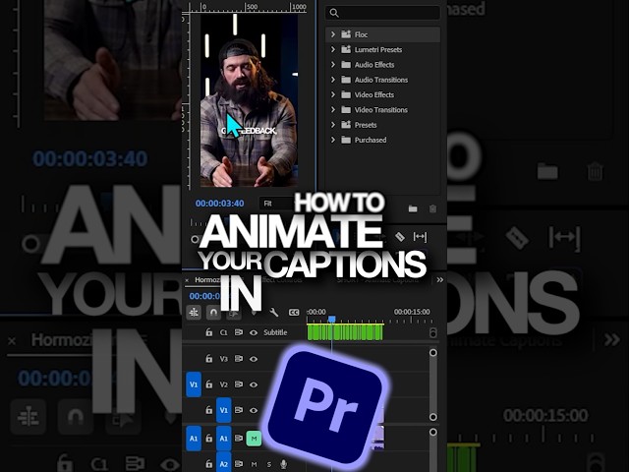Toggle sync lock on V3 track
Viewport: 629px width, 472px height.
click(x=239, y=358)
